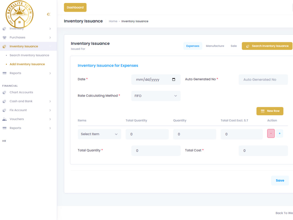The height and width of the screenshot is (220, 293).
Task: Click the Date input field
Action: click(156, 79)
